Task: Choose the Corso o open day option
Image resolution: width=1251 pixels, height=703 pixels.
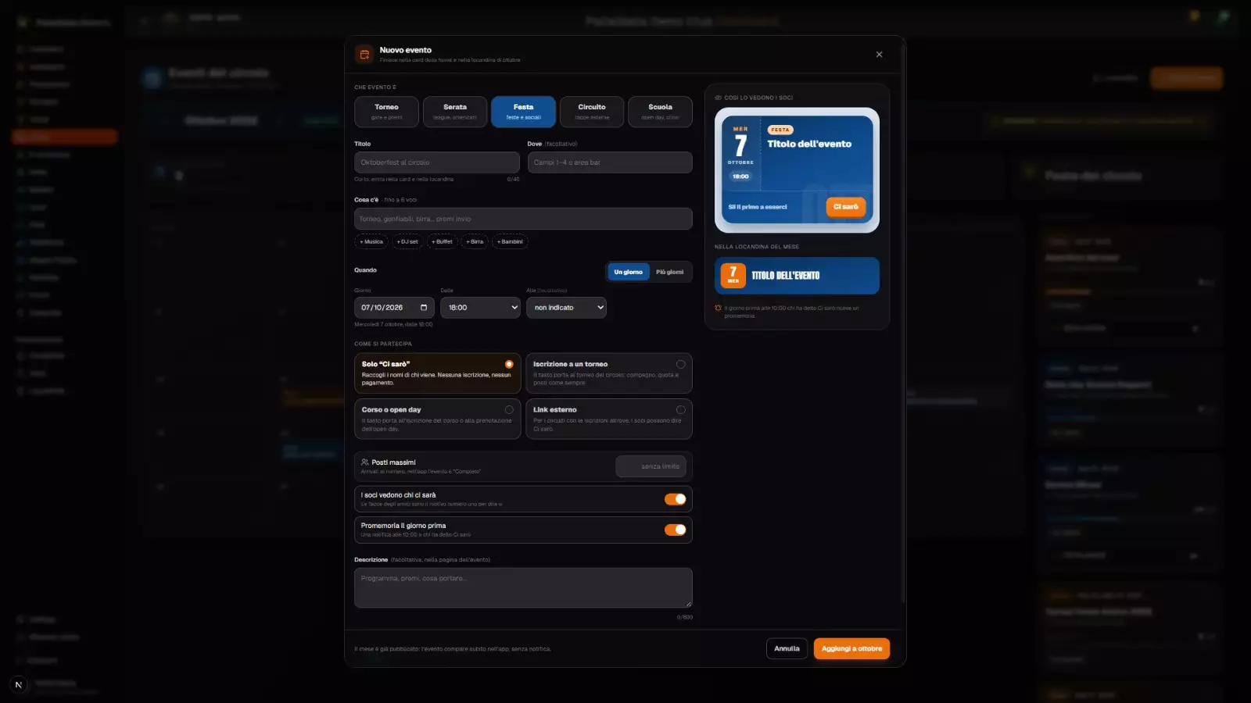Action: click(x=437, y=419)
